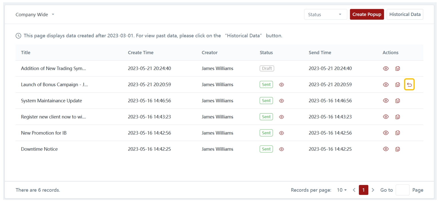The width and height of the screenshot is (439, 201).
Task: Open the Status filter dropdown
Action: (325, 15)
